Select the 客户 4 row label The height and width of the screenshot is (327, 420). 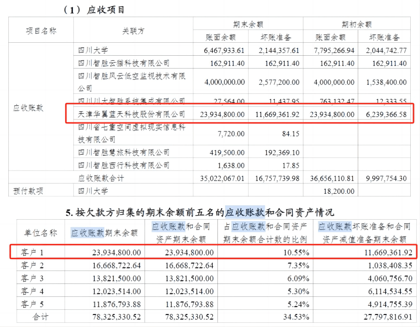pos(32,291)
